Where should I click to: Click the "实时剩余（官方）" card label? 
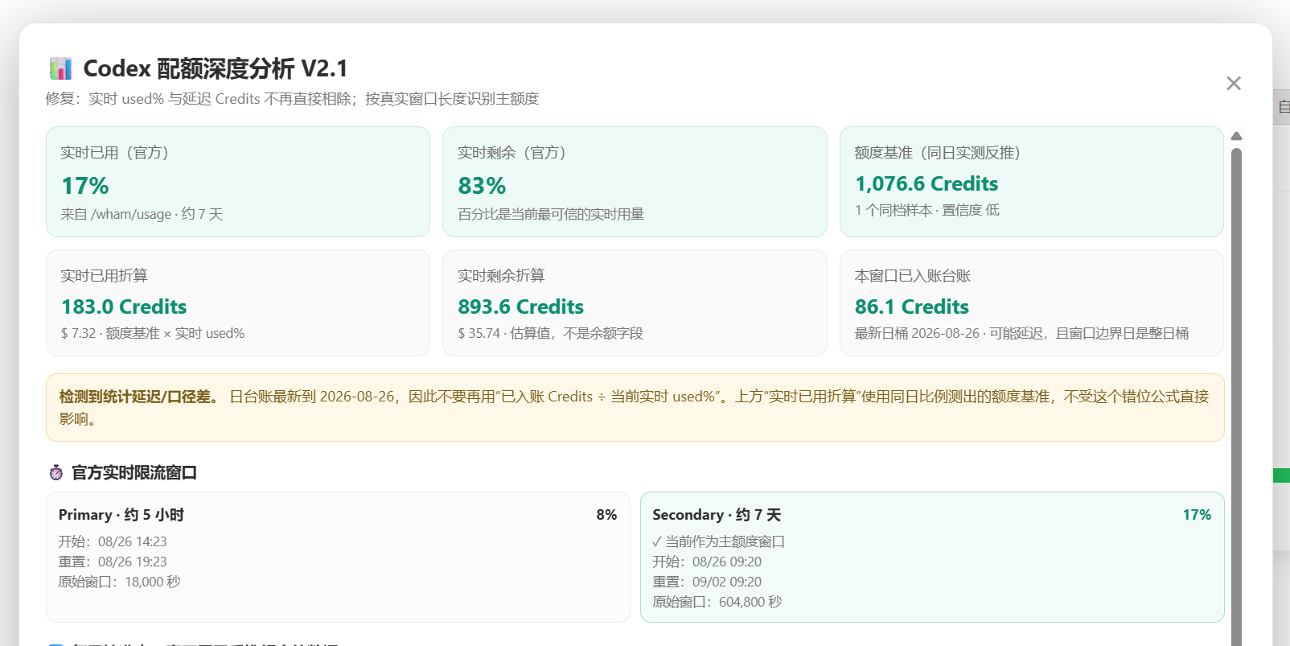[x=511, y=153]
